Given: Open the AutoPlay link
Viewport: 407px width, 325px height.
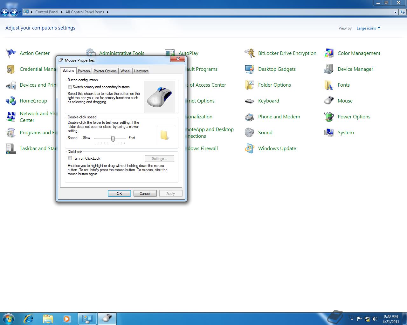Looking at the screenshot, I should tap(189, 53).
